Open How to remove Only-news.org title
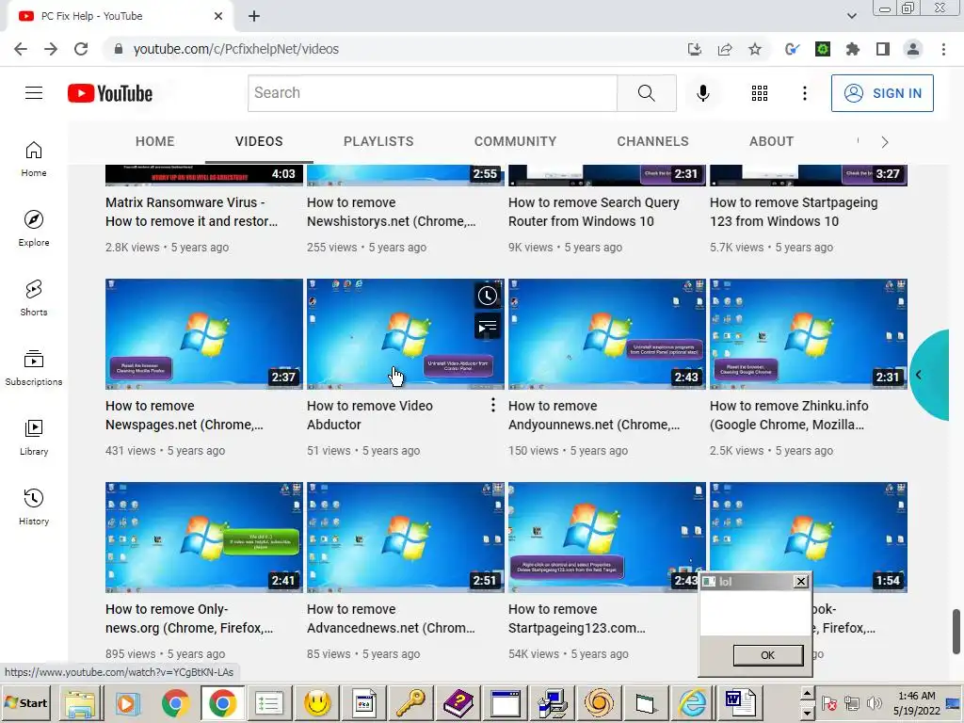 pyautogui.click(x=189, y=619)
